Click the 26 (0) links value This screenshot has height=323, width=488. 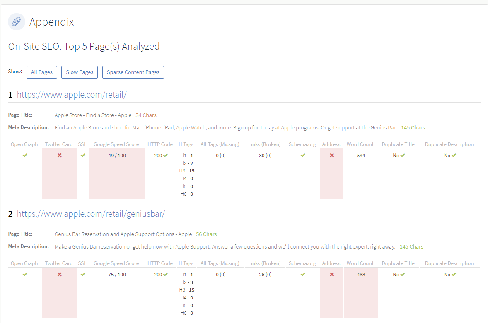coord(265,275)
